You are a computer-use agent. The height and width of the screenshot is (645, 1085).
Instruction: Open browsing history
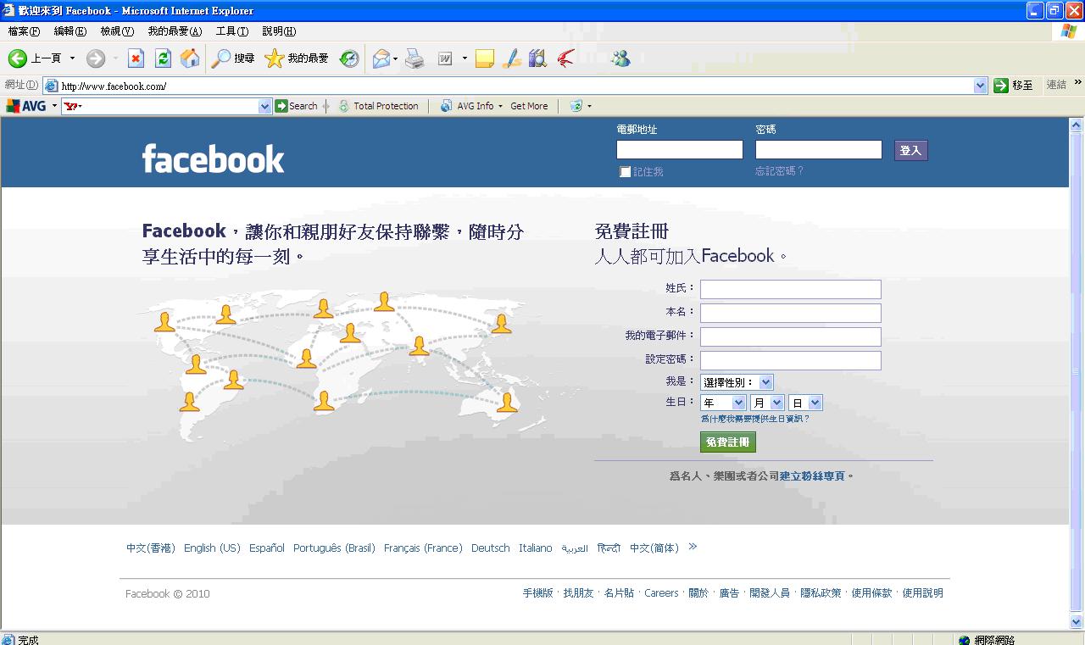pos(348,58)
